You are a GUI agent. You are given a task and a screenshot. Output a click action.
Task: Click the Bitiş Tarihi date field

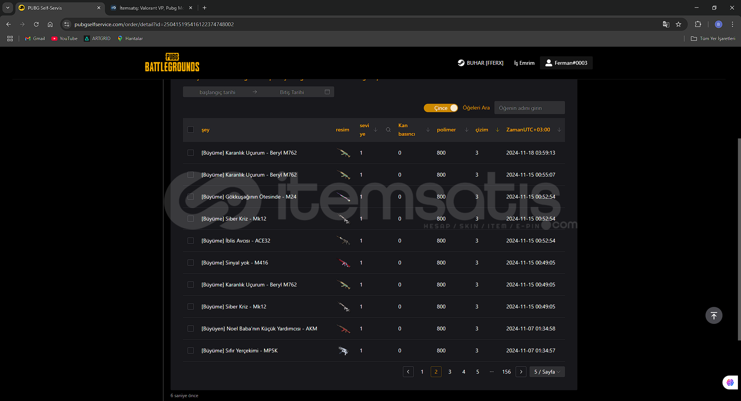(x=292, y=92)
